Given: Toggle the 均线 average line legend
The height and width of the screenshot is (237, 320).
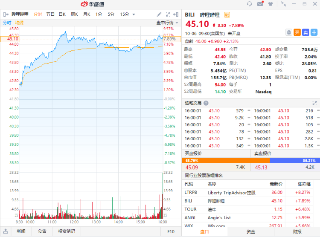Looking at the screenshot, I should pyautogui.click(x=19, y=23).
